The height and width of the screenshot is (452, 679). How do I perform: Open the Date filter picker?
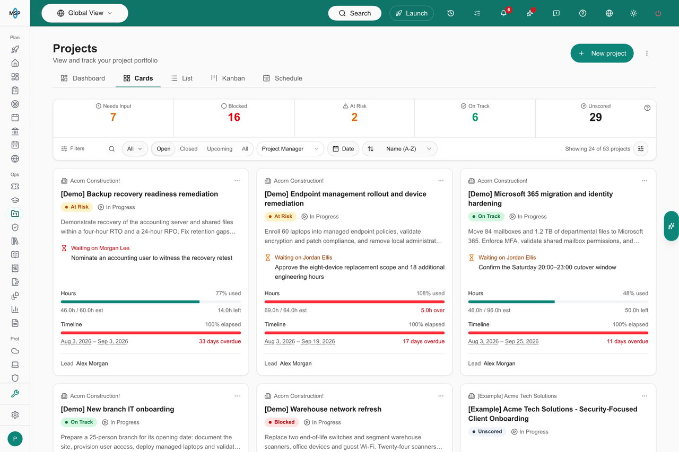click(343, 149)
